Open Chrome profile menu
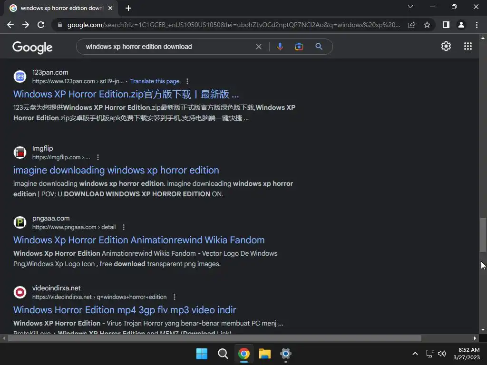The image size is (487, 365). click(x=461, y=25)
